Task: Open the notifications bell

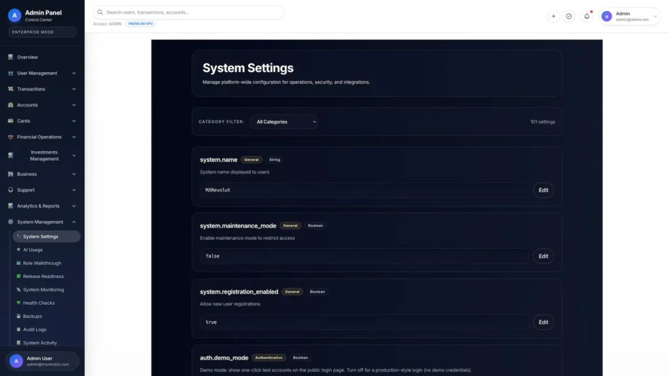Action: click(x=587, y=16)
